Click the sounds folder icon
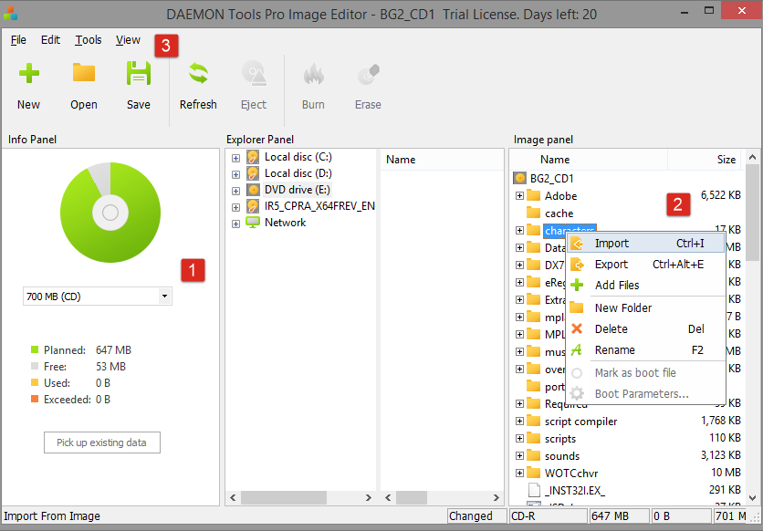Viewport: 763px width, 531px height. coord(534,455)
